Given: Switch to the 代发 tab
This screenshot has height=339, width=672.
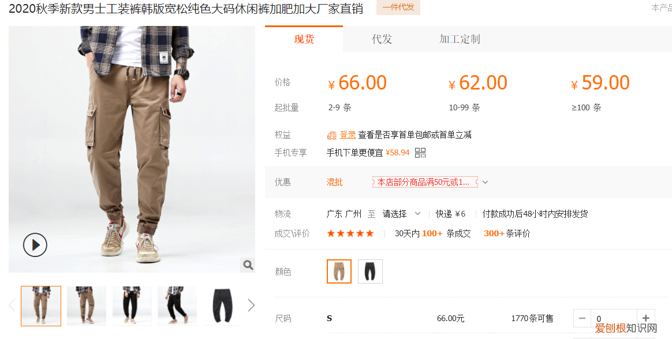Looking at the screenshot, I should pos(382,39).
